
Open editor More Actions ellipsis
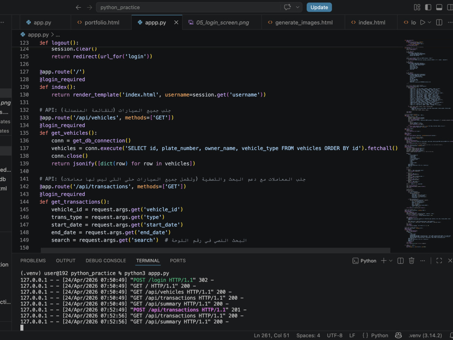[450, 22]
